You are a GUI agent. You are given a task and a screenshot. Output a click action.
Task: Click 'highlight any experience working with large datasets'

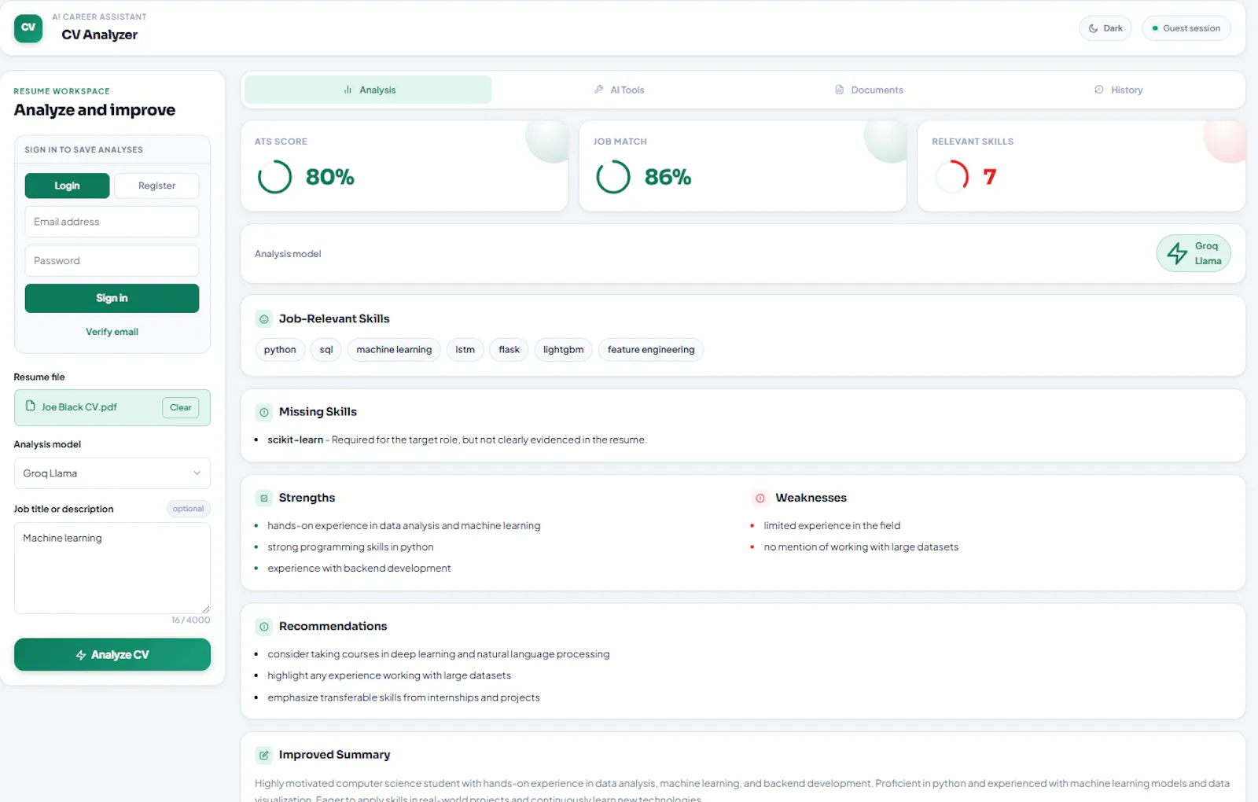(389, 675)
